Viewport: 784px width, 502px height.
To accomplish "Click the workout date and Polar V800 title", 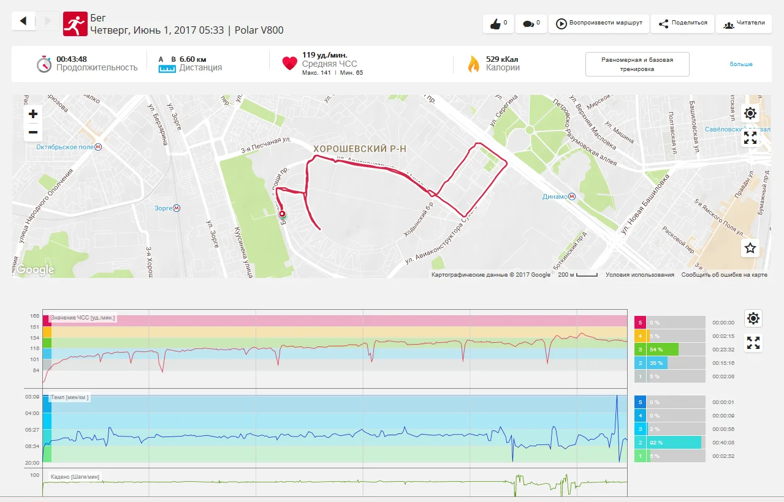I will click(187, 30).
